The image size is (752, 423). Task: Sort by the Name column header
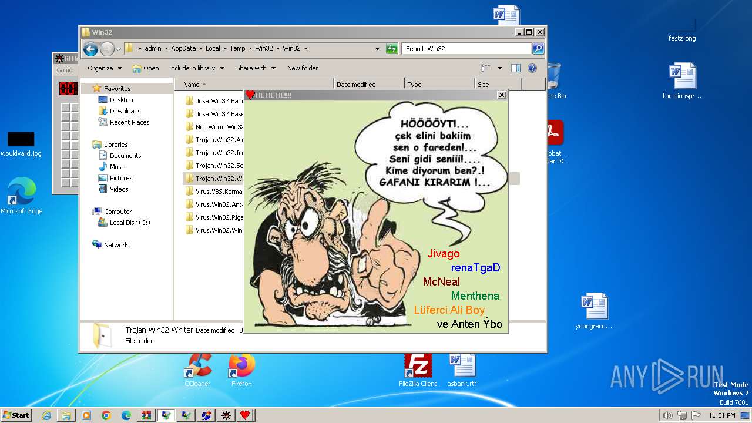point(254,85)
